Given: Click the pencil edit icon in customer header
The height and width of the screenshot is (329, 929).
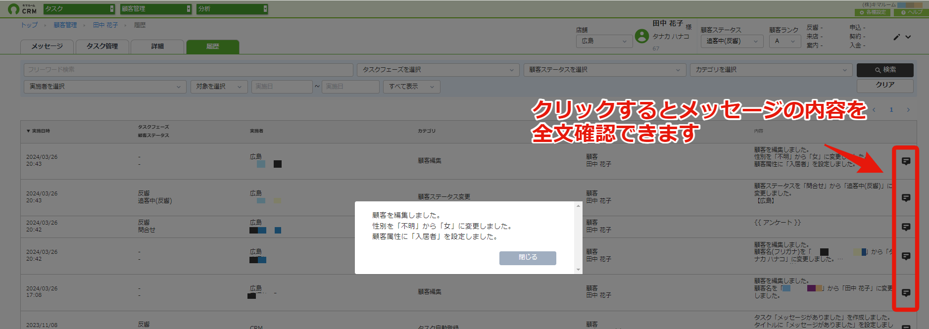Looking at the screenshot, I should tap(896, 37).
